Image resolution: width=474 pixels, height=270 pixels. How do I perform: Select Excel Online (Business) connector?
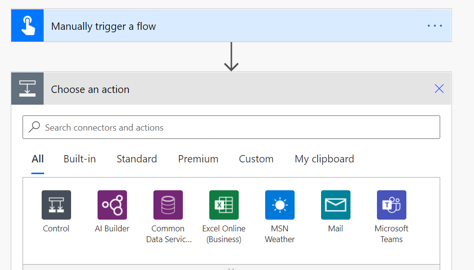(x=224, y=205)
